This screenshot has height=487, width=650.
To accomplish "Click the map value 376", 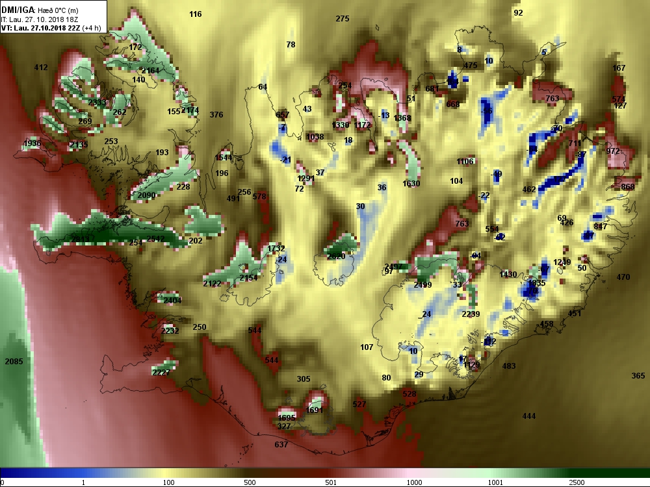I will (x=216, y=115).
